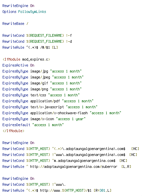The height and width of the screenshot is (196, 142).
Task: Click the application/x-shockwave-flash entry
Action: coord(62,113)
